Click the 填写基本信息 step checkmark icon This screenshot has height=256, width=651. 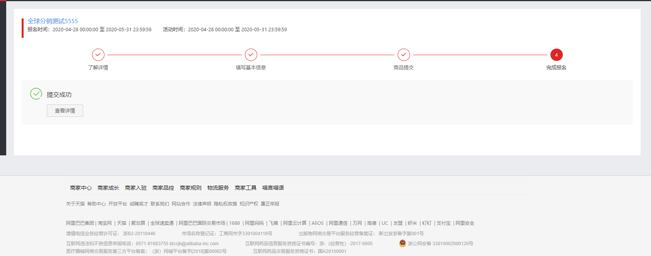point(251,55)
